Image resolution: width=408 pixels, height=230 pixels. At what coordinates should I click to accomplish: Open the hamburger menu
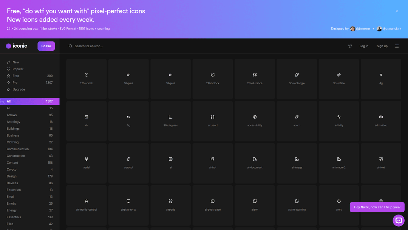point(397,46)
